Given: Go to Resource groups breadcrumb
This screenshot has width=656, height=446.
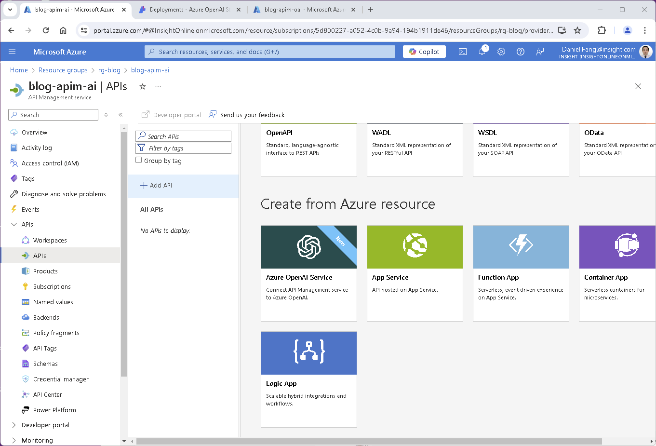Looking at the screenshot, I should (x=63, y=70).
